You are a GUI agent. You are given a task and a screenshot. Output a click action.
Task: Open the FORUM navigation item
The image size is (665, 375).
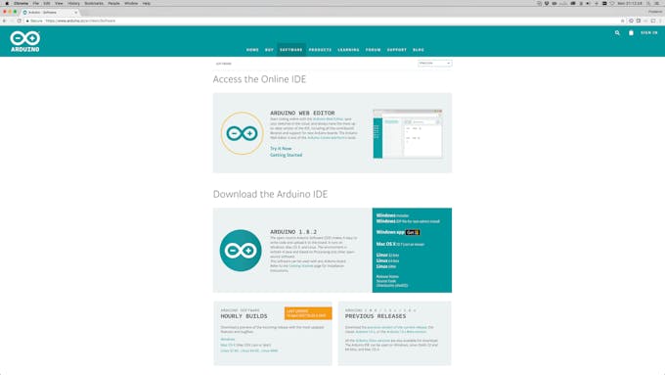coord(374,50)
